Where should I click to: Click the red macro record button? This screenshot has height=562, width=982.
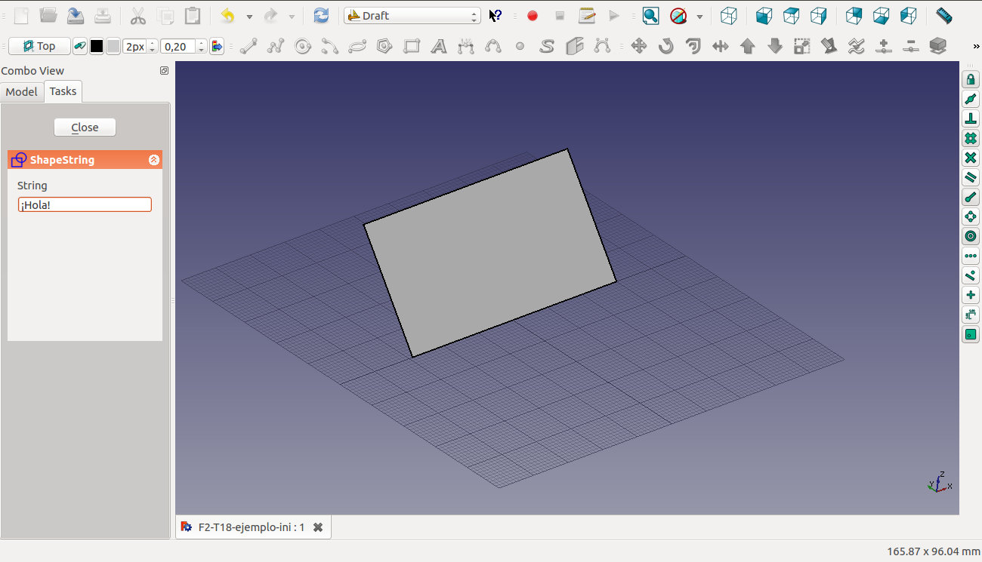533,16
